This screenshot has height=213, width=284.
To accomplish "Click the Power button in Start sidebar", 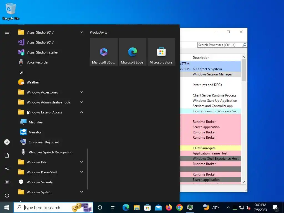I will (7, 195).
